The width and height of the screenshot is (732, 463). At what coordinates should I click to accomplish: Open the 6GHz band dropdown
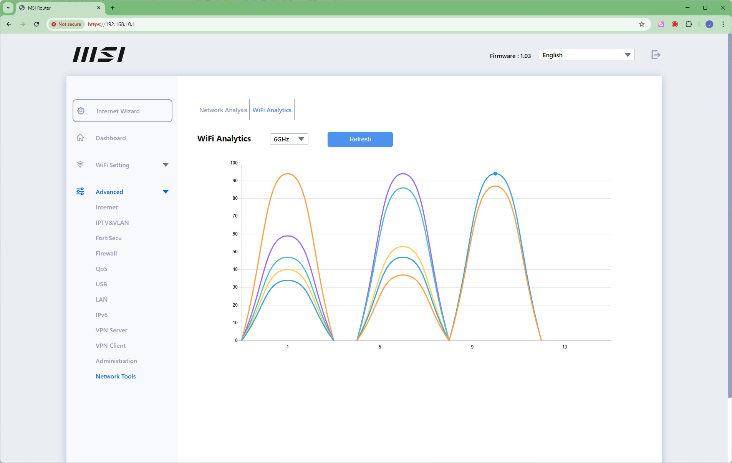(x=289, y=139)
